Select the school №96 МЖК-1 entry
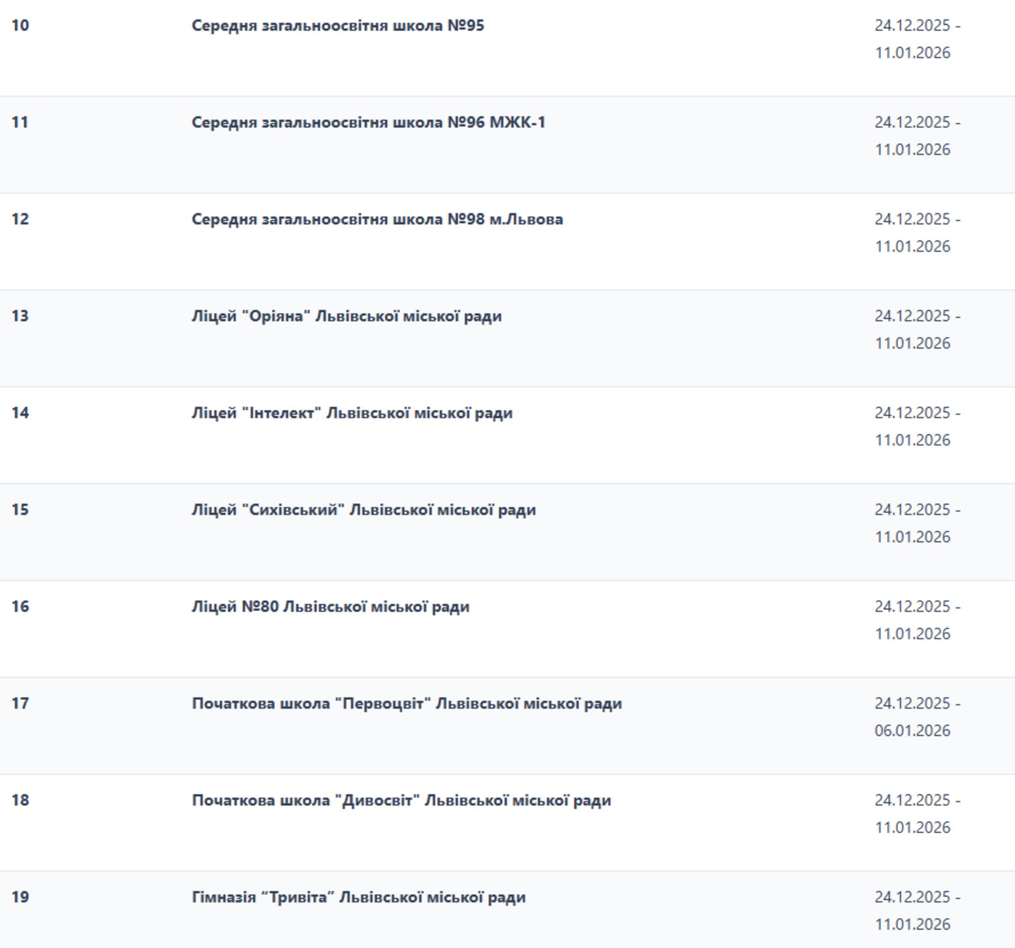The height and width of the screenshot is (948, 1015). (368, 122)
